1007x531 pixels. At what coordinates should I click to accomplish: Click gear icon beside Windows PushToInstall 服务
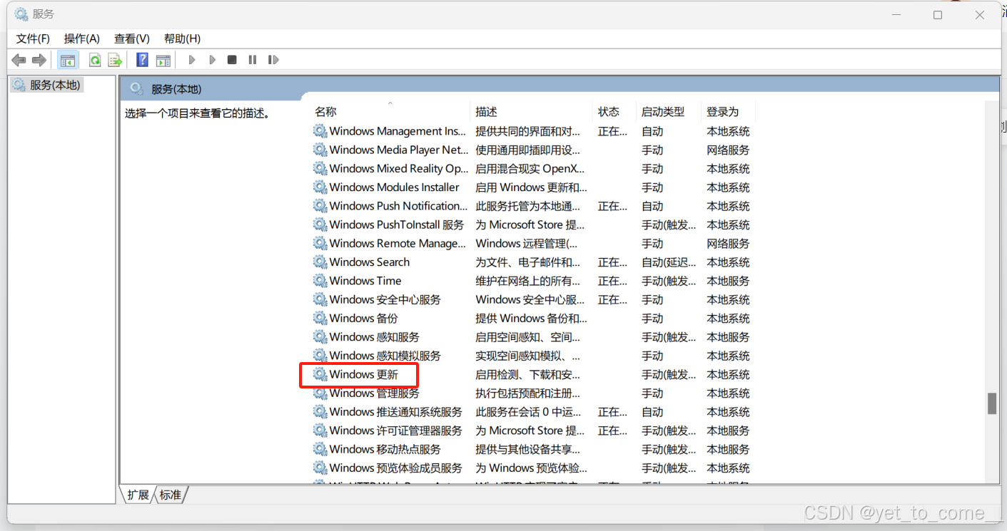tap(320, 225)
